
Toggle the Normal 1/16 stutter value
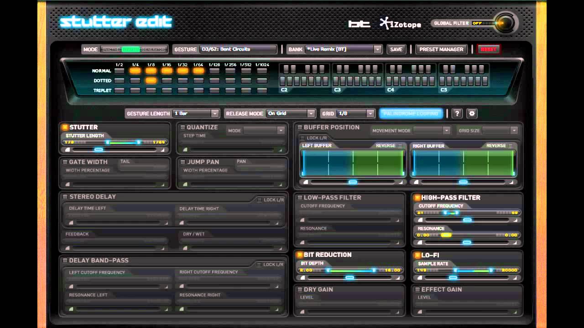click(167, 71)
